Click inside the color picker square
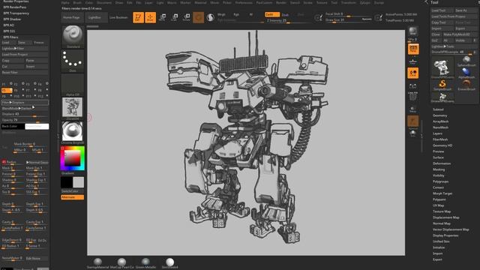 tap(73, 158)
